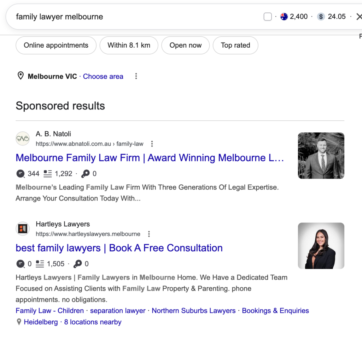Image resolution: width=362 pixels, height=341 pixels.
Task: Apply the Within 8.1 km filter
Action: [x=129, y=45]
